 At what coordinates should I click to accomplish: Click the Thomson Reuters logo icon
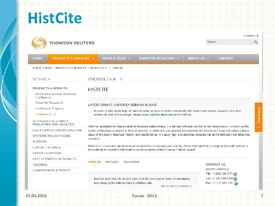[x=39, y=43]
